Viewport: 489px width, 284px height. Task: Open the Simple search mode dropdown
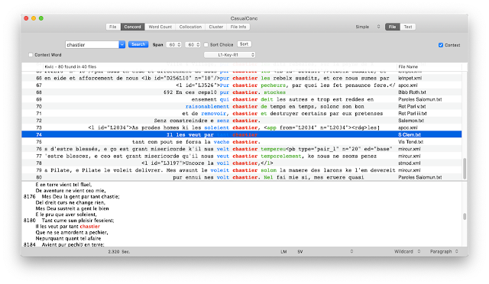pos(368,27)
